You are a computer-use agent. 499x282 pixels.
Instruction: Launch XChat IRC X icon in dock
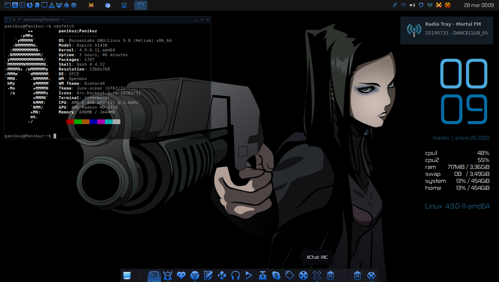click(317, 275)
